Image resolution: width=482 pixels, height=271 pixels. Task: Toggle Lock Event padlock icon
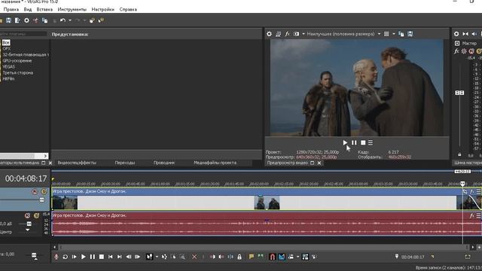239,257
